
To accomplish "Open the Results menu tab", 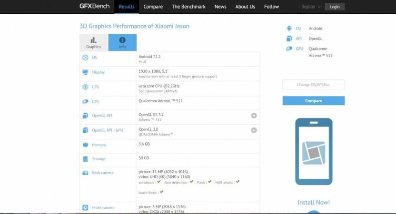I will [x=127, y=7].
